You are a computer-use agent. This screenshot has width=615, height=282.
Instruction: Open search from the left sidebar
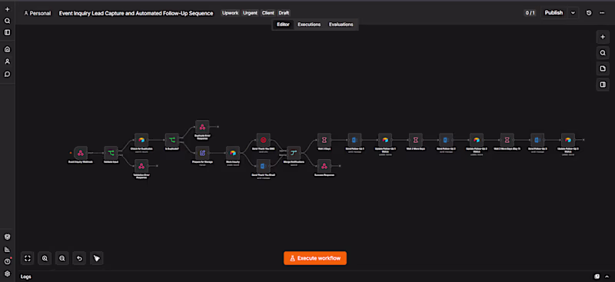pyautogui.click(x=7, y=21)
